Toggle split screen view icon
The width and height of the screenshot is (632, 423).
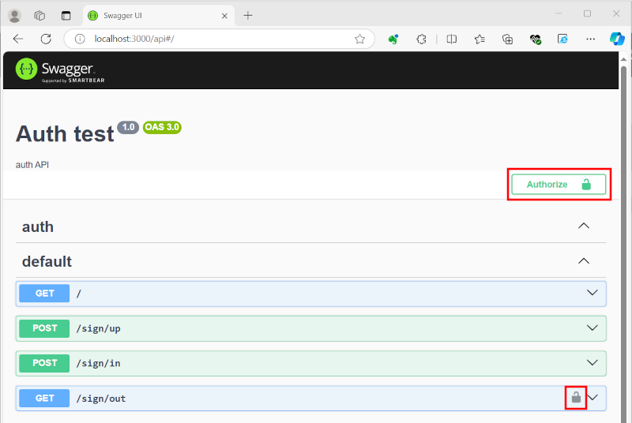tap(451, 39)
